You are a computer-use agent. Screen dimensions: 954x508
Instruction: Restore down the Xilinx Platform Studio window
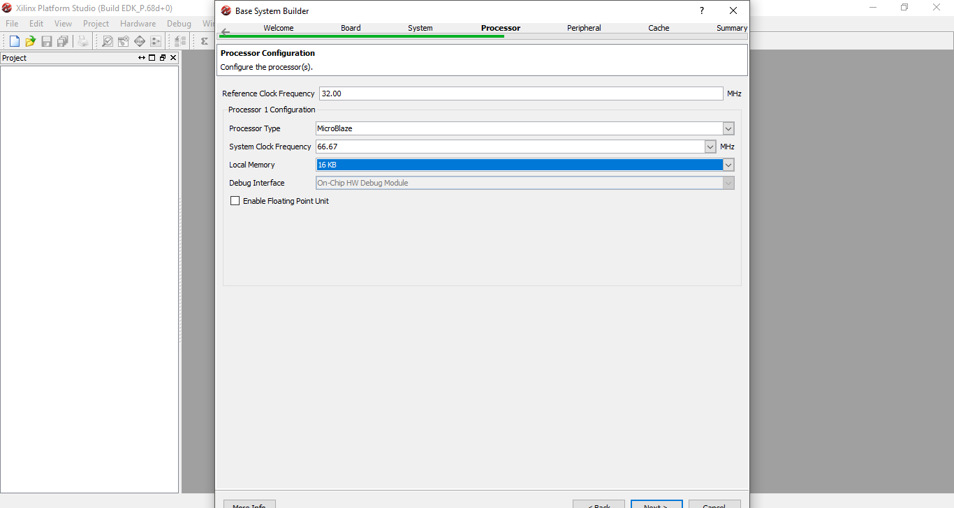[x=904, y=8]
